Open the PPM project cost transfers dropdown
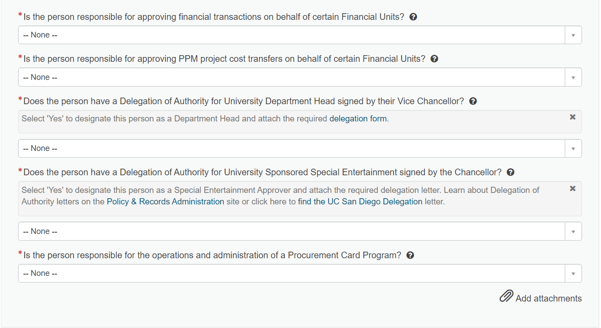This screenshot has width=601, height=328. pos(300,77)
